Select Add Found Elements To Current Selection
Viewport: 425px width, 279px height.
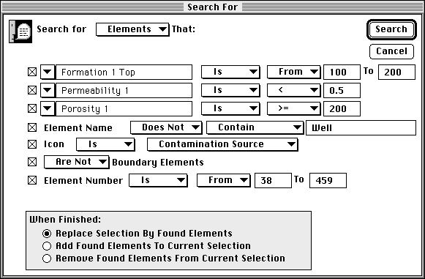click(146, 246)
